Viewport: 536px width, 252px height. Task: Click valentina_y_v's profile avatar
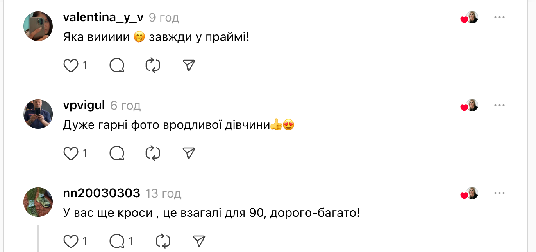[x=39, y=26]
